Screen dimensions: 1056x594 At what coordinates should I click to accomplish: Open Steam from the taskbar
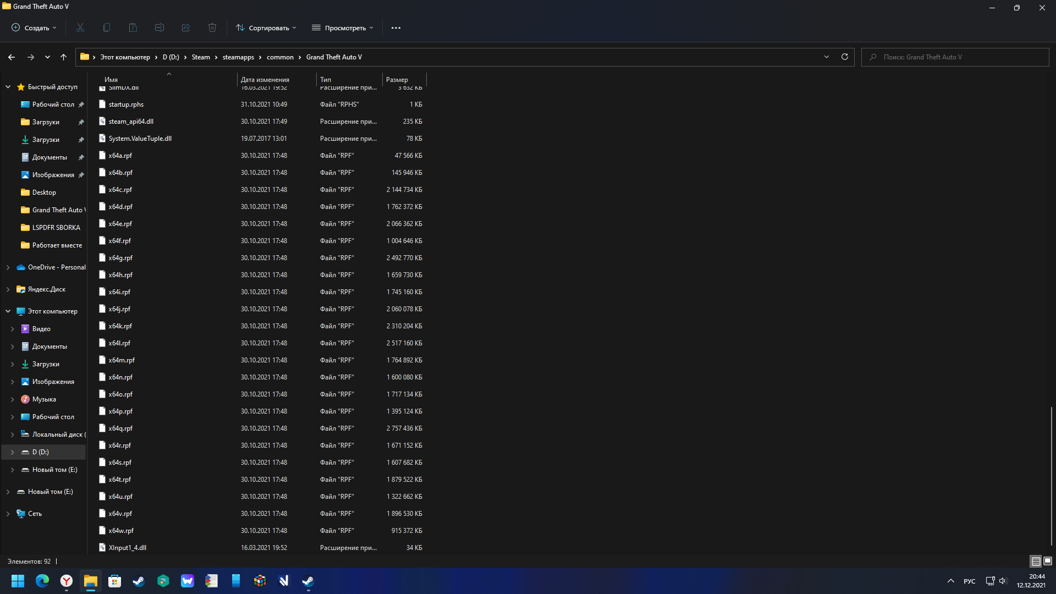[139, 581]
